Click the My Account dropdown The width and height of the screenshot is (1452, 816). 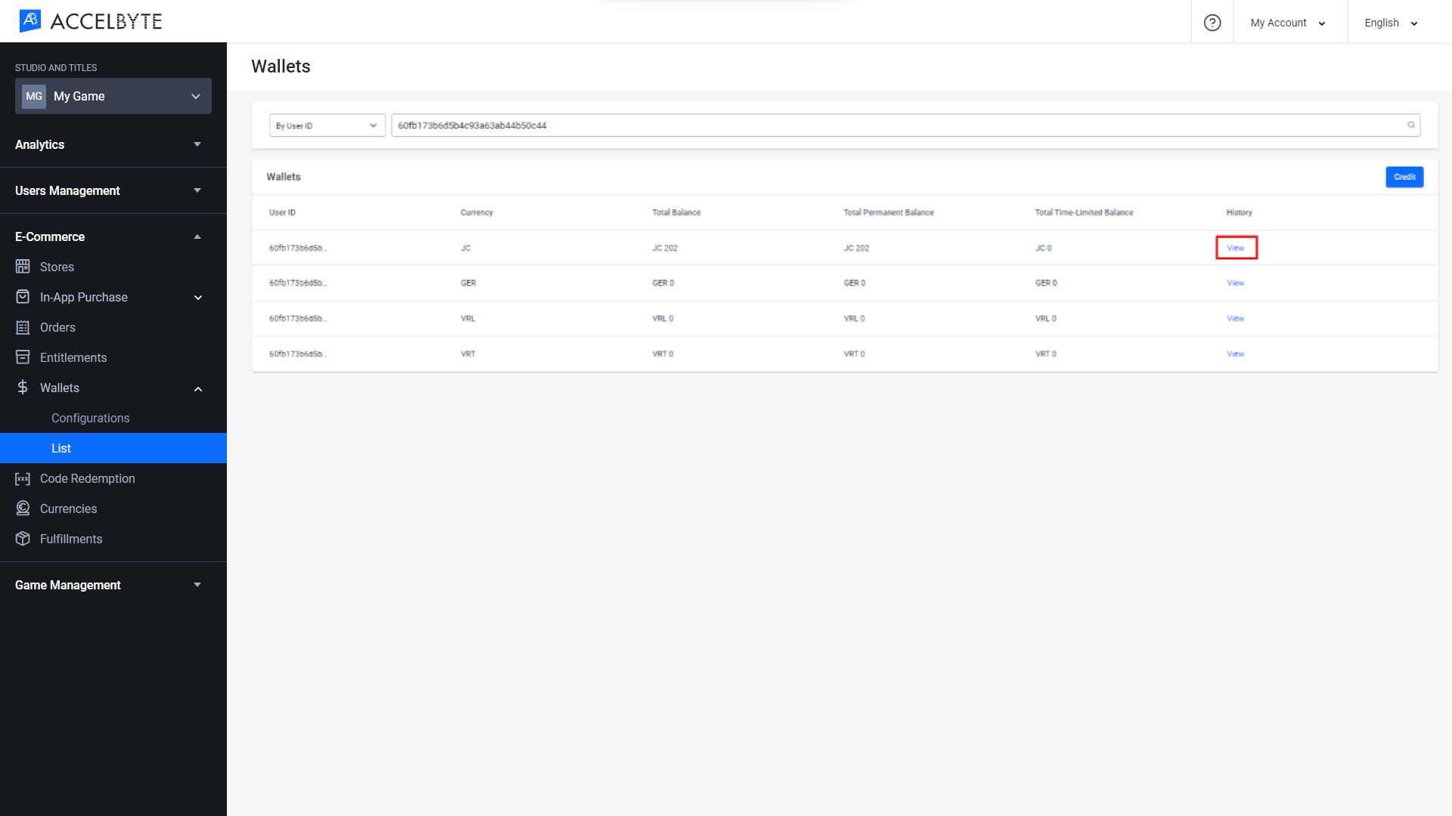click(1287, 22)
